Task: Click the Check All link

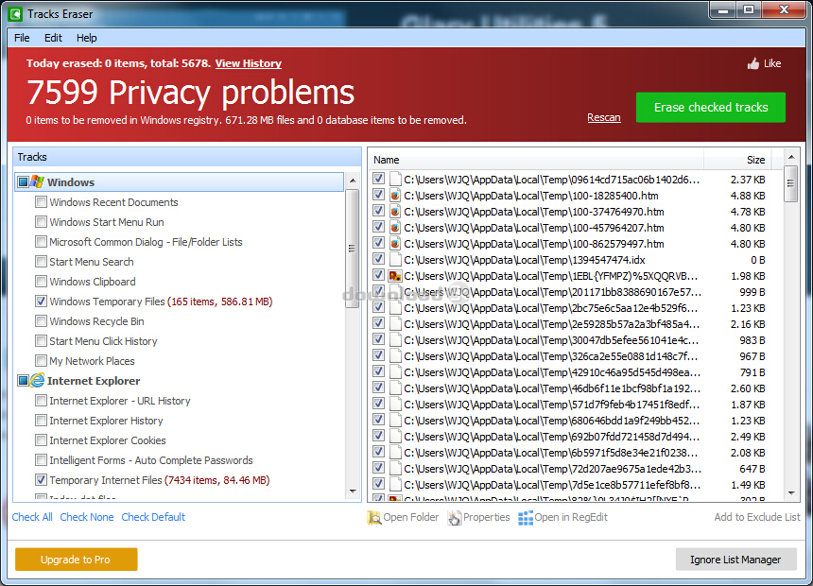Action: [32, 517]
